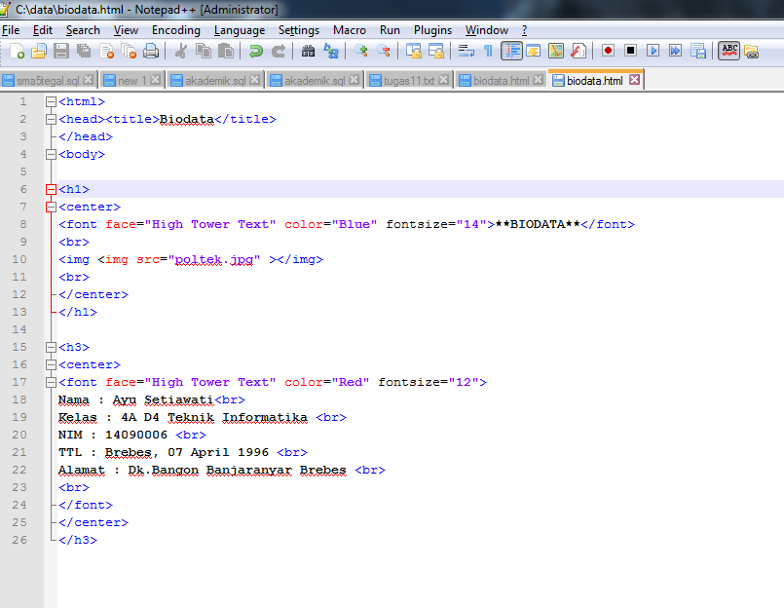Select line number 18 in the margin

(19, 399)
